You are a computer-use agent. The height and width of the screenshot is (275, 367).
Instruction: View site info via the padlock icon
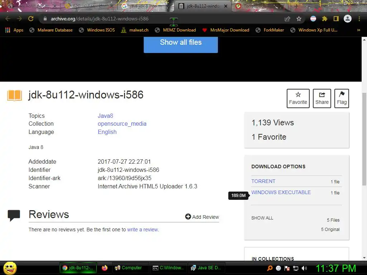coord(45,19)
